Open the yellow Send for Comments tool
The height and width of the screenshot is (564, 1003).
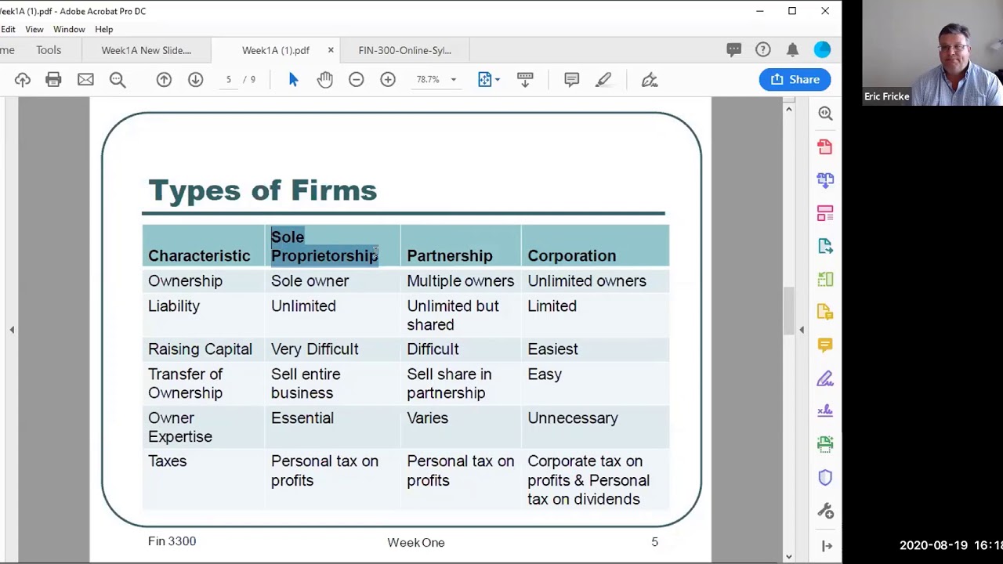coord(825,312)
